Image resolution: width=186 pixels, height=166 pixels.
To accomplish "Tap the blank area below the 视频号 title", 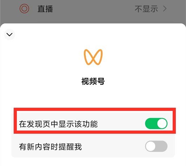I will pos(93,96).
